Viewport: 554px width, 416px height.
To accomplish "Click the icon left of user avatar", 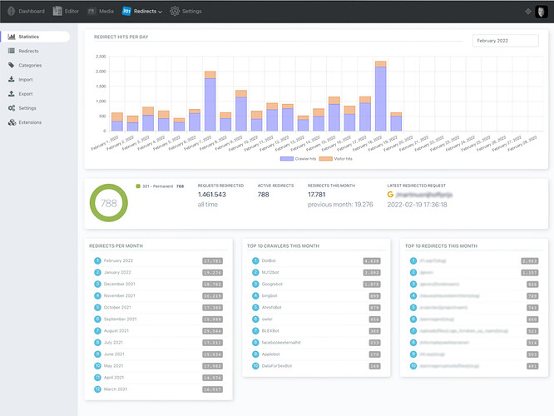I will click(526, 11).
